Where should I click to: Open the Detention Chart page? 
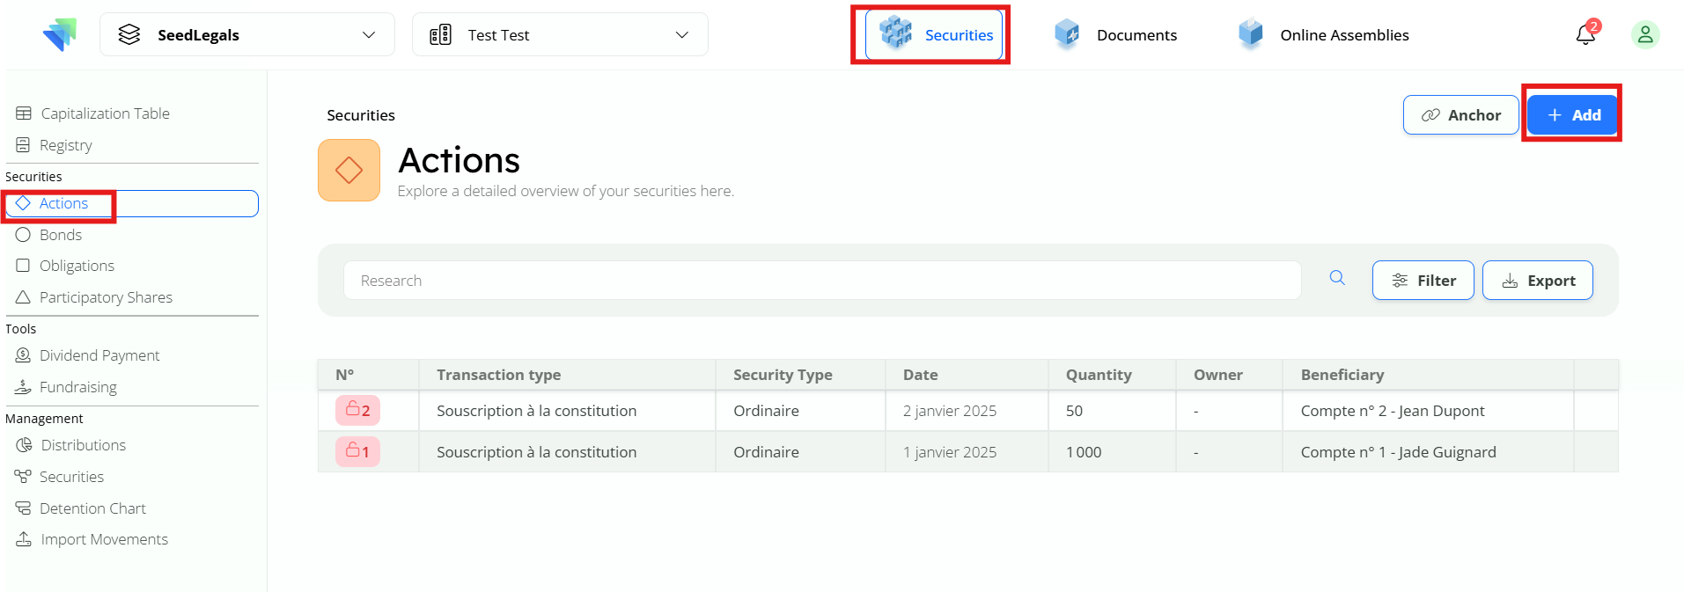point(92,508)
